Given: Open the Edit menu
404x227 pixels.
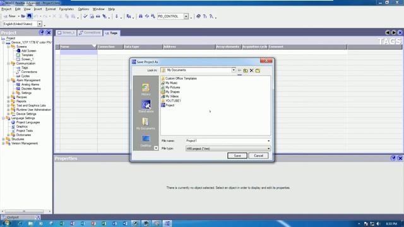Looking at the screenshot, I should [x=18, y=9].
